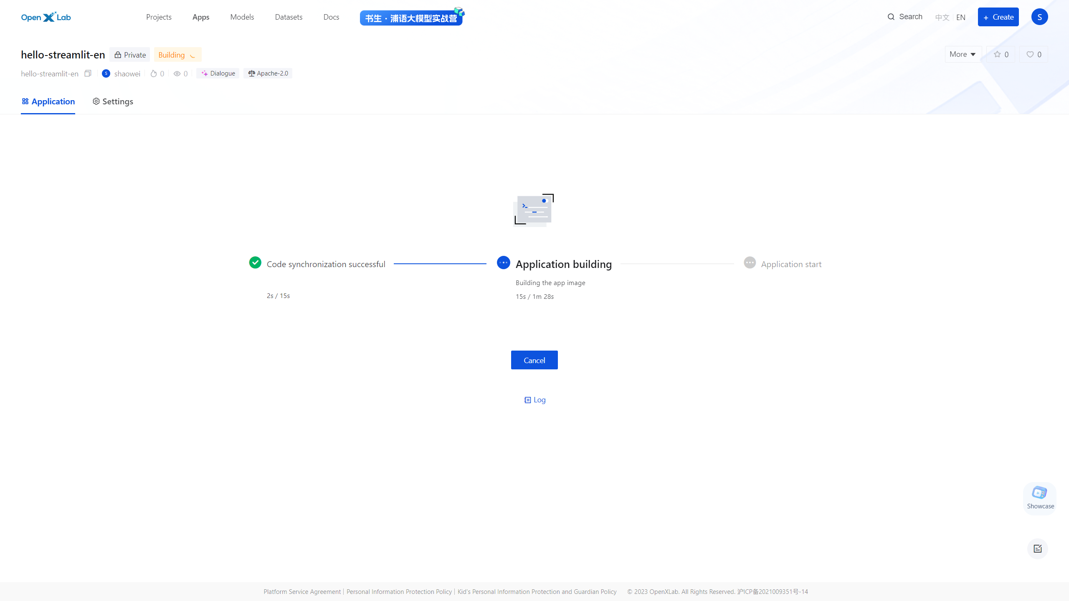Click the 'Building the app image' text
Viewport: 1069px width, 601px height.
[550, 283]
